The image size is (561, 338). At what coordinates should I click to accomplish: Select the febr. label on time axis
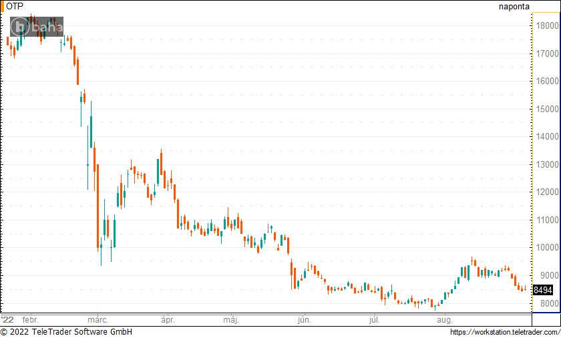point(31,319)
